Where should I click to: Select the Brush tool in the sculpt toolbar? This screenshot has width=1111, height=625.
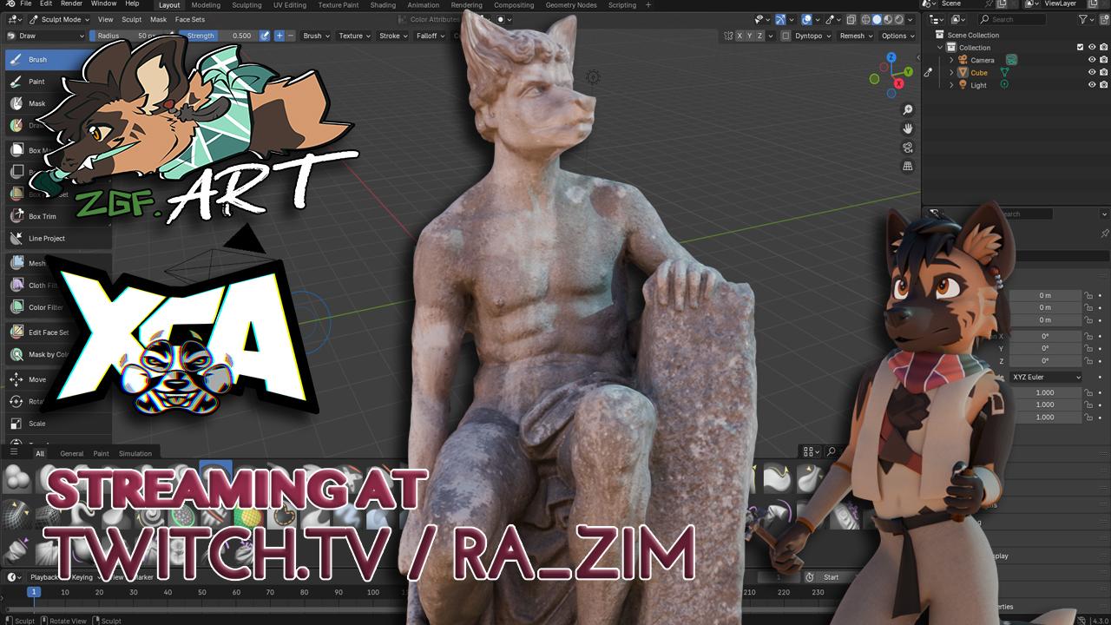(x=56, y=60)
